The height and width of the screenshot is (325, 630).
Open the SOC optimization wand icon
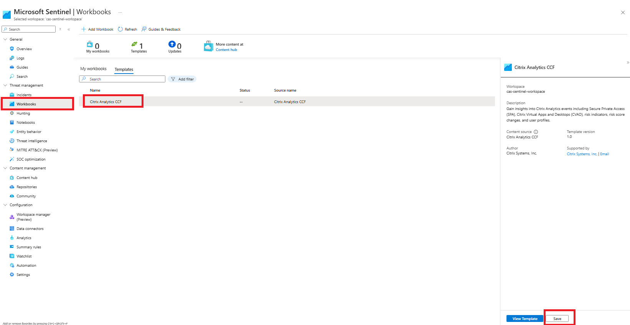(x=12, y=159)
